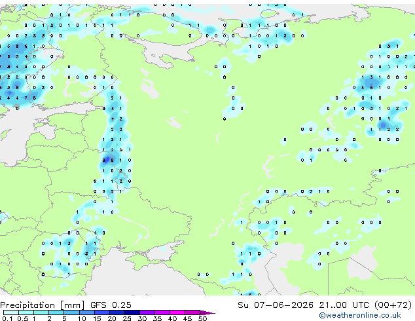Choose the 40–45 mm bright magenta legend swatch
The image size is (415, 321).
[177, 312]
